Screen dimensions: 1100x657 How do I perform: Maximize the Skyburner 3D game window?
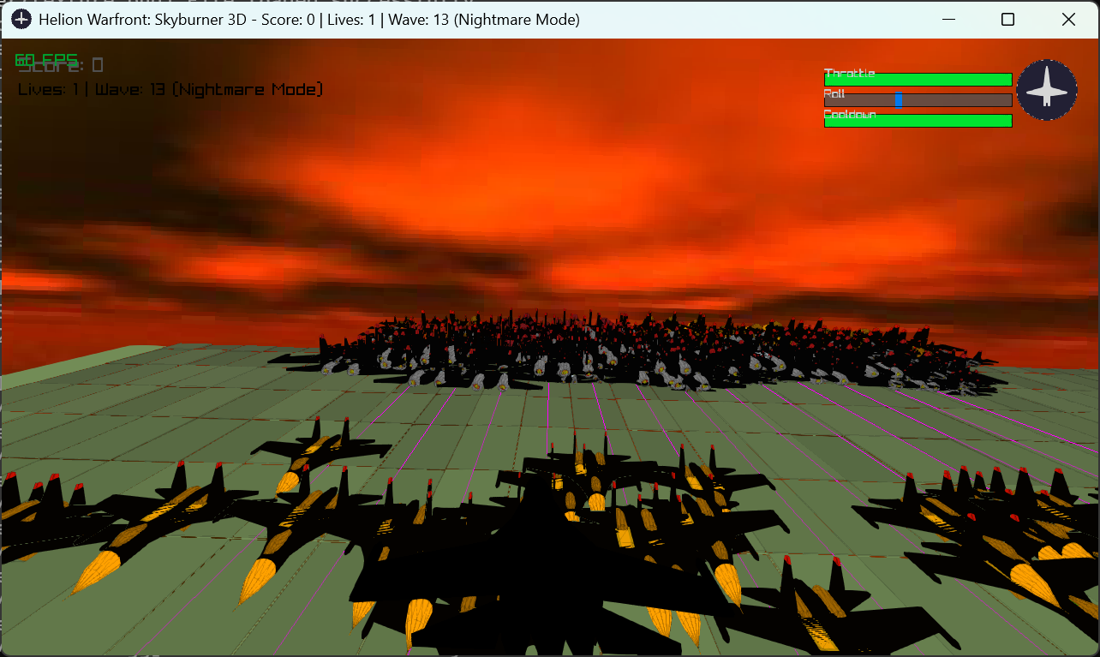(x=1008, y=20)
